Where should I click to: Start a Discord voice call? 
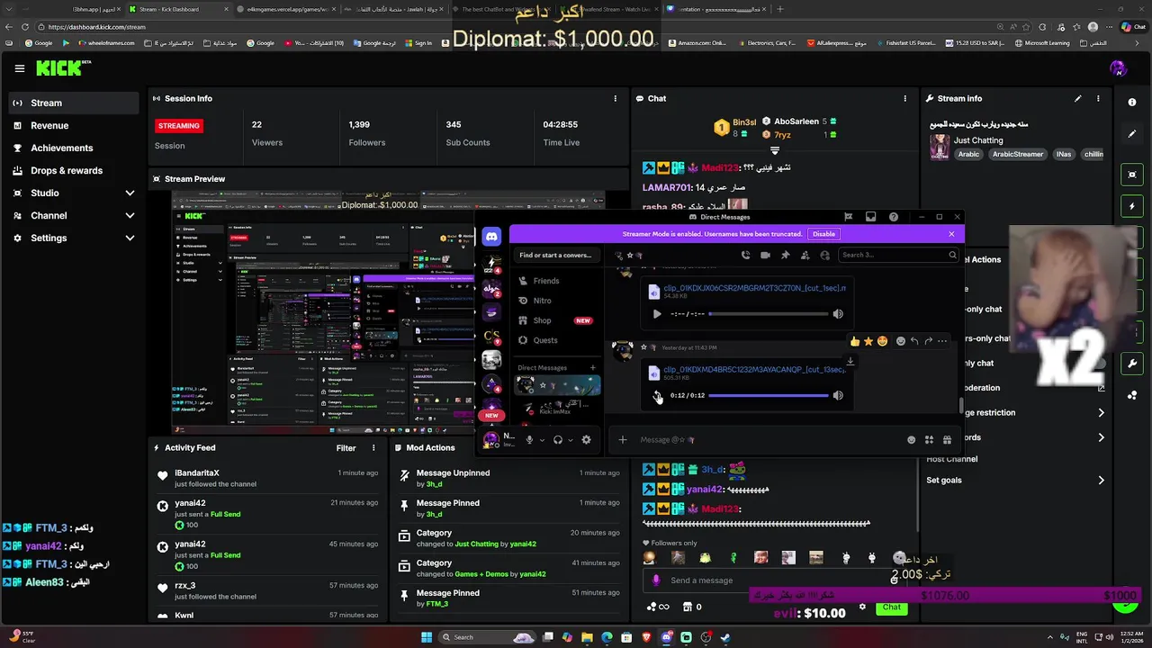(745, 255)
